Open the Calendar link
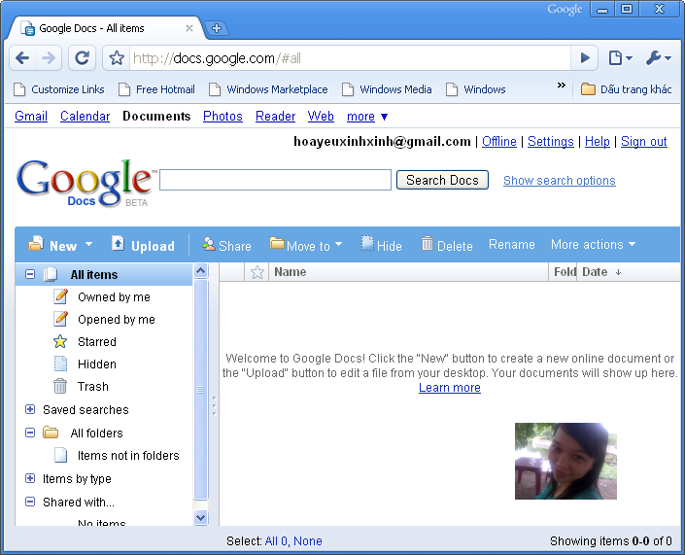The height and width of the screenshot is (555, 685). 85,117
